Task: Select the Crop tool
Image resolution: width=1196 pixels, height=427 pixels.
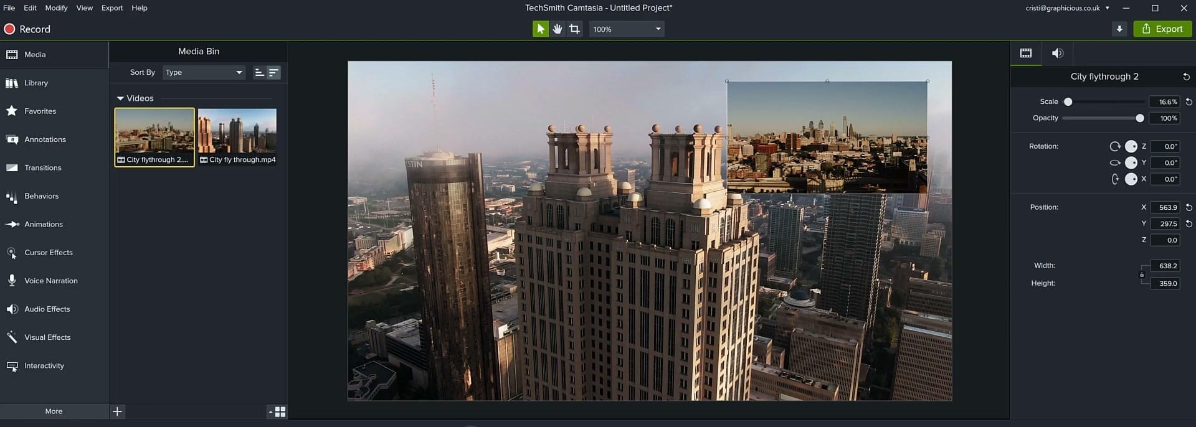Action: pos(574,29)
